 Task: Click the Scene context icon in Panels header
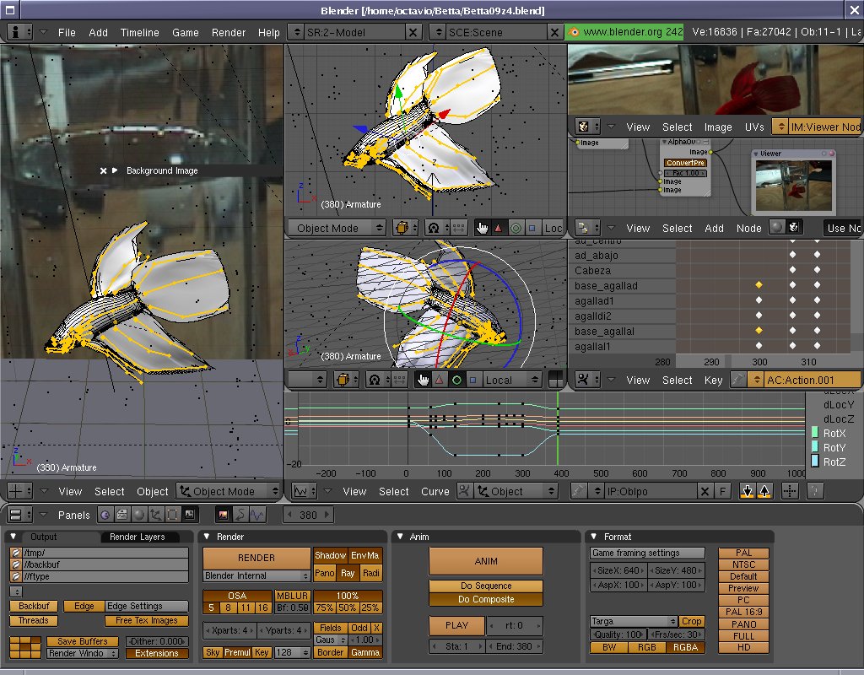(190, 515)
